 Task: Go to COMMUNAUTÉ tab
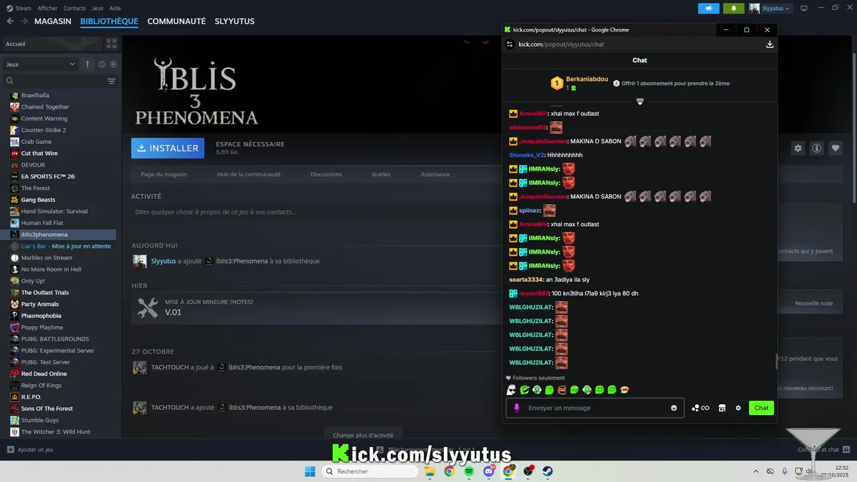pos(176,21)
